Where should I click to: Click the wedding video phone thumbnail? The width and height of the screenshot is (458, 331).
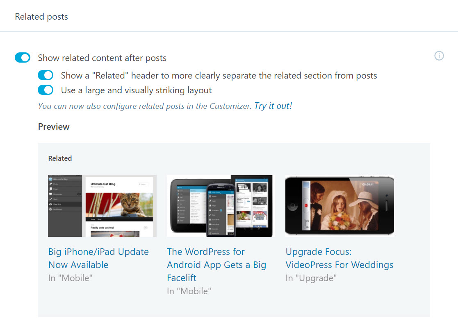[340, 206]
